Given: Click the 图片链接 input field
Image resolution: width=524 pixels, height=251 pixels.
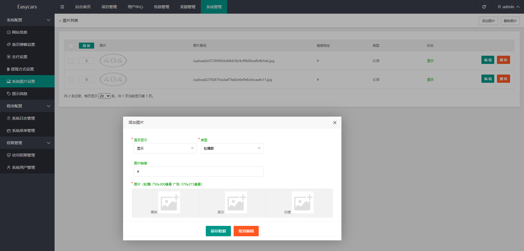Looking at the screenshot, I should click(x=199, y=172).
